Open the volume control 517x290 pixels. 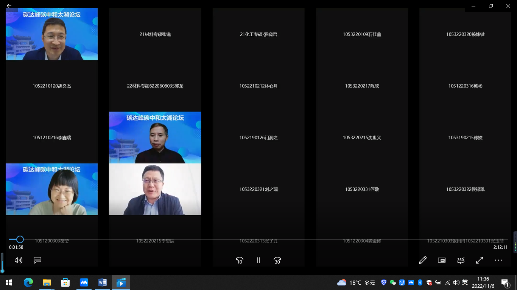click(x=18, y=260)
